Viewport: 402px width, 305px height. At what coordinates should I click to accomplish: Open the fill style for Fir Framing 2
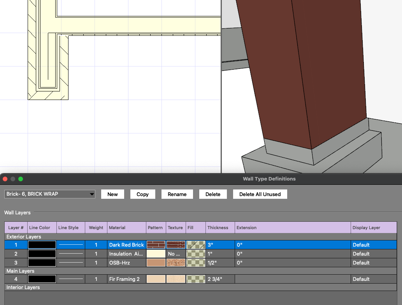pos(196,279)
